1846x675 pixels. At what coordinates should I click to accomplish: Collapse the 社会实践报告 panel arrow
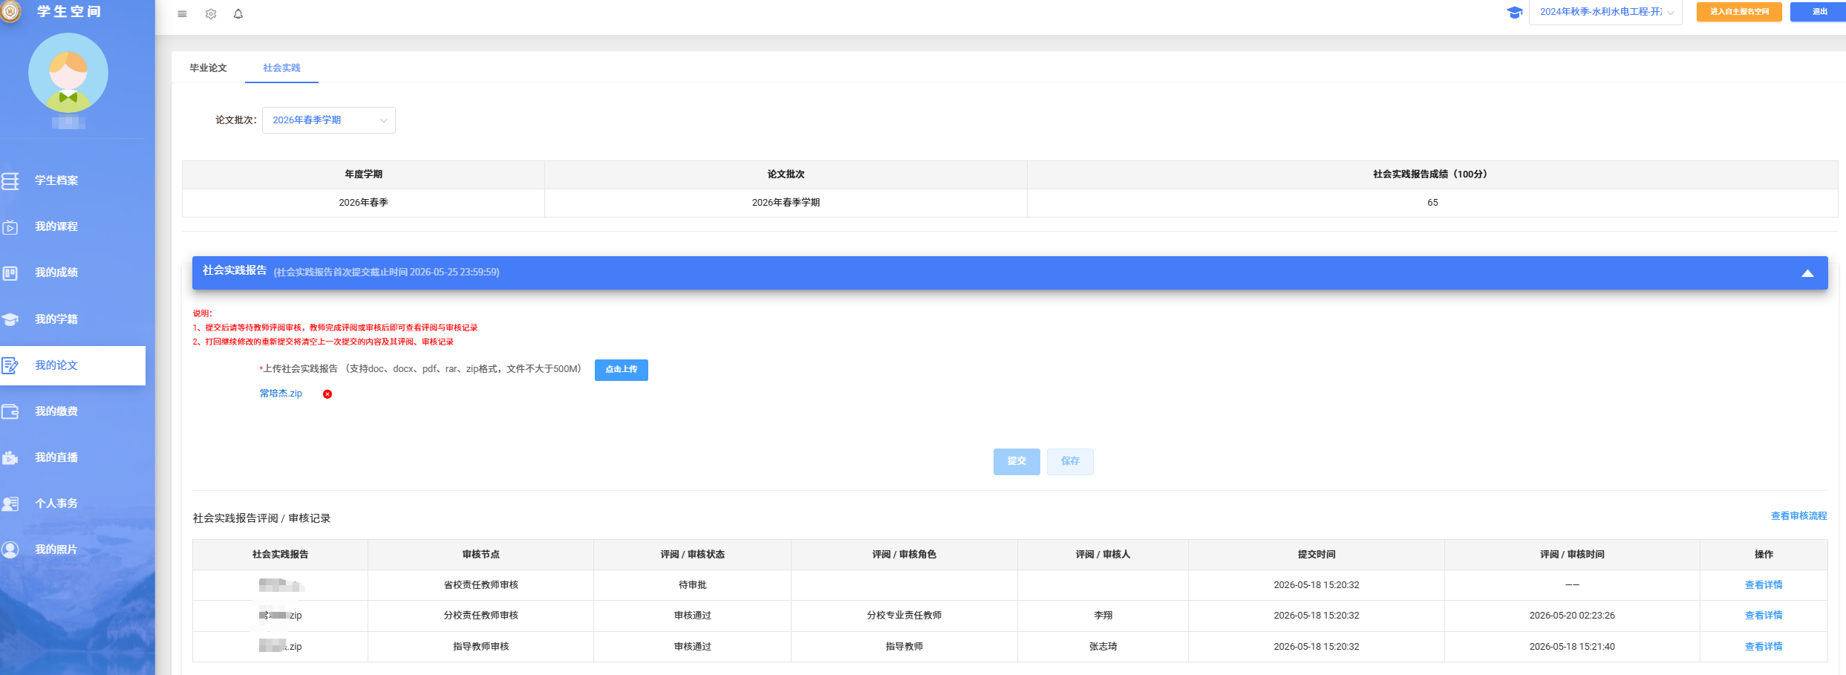click(1808, 273)
